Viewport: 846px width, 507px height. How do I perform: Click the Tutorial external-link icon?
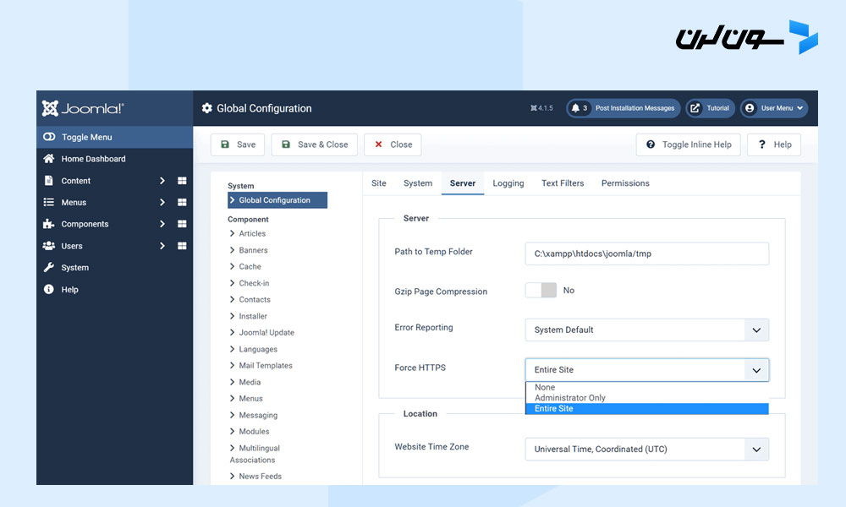coord(695,108)
